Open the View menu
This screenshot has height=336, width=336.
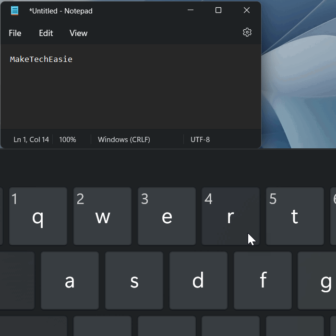[x=78, y=33]
